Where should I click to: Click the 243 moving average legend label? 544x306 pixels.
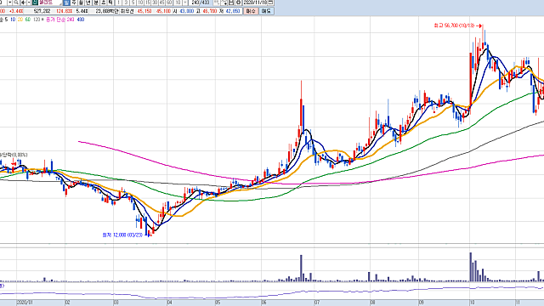point(71,20)
